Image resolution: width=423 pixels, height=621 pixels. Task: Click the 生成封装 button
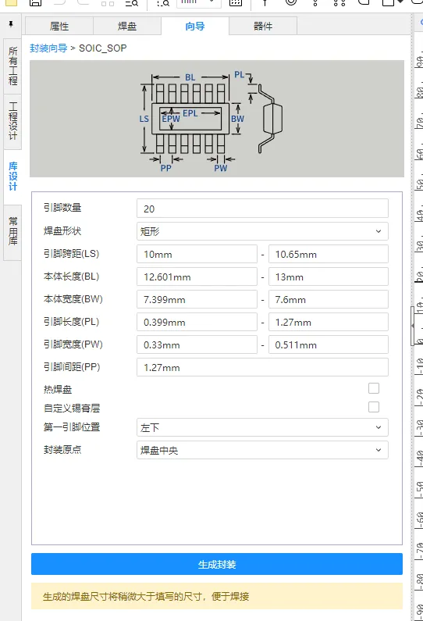pos(217,564)
